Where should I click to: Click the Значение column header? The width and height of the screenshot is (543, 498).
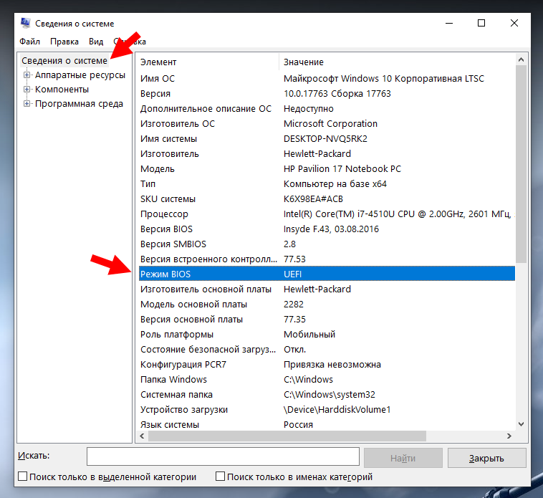(397, 62)
